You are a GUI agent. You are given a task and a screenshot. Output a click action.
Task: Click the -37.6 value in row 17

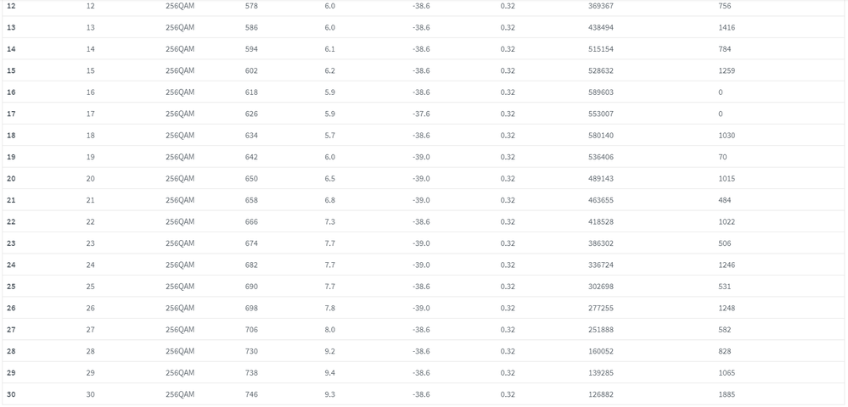pos(421,114)
